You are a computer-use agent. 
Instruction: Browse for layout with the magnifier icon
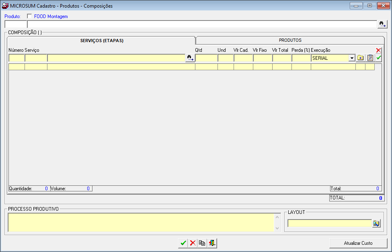click(376, 224)
